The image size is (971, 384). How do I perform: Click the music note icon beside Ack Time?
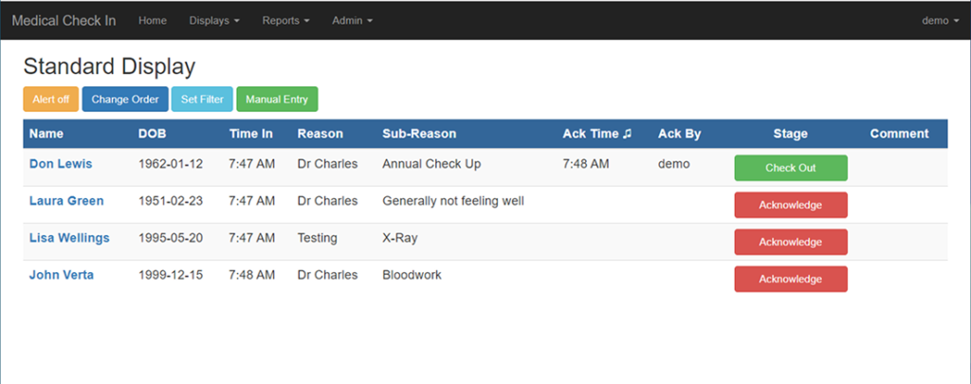click(x=627, y=134)
